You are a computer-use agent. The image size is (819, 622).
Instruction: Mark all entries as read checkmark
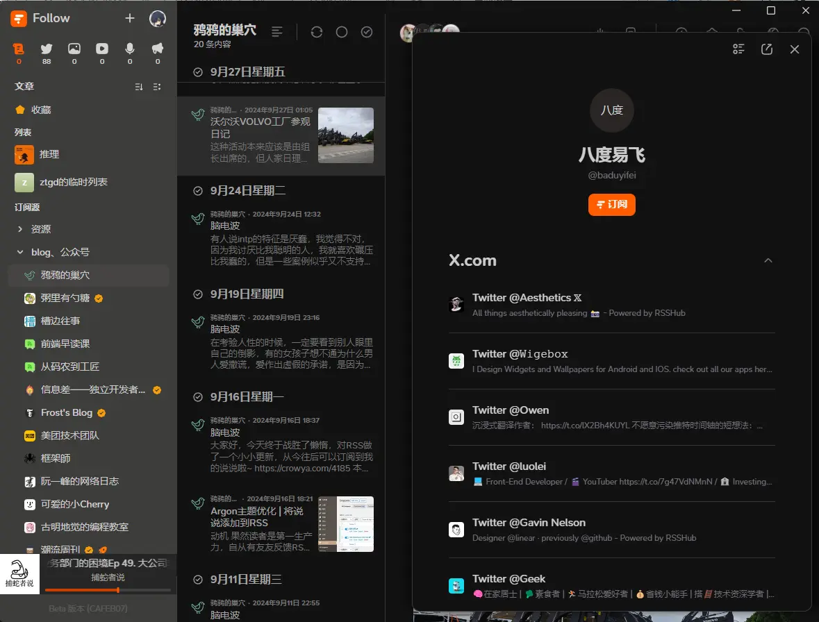click(x=367, y=32)
